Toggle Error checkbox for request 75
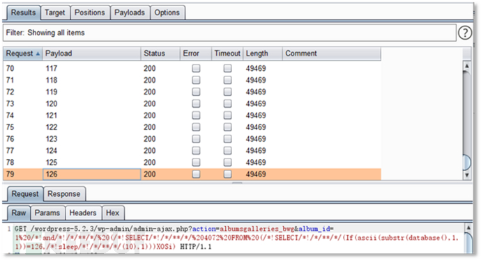 coord(196,127)
